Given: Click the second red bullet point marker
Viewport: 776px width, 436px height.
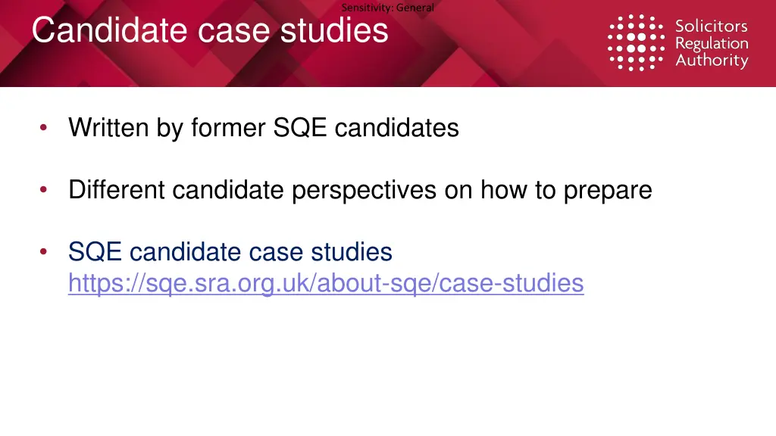Looking at the screenshot, I should [43, 189].
